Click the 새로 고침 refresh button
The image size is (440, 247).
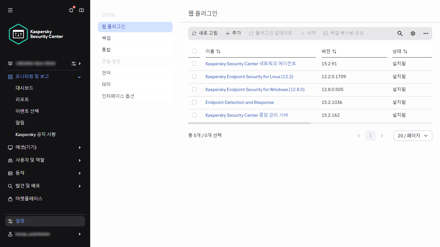[205, 33]
